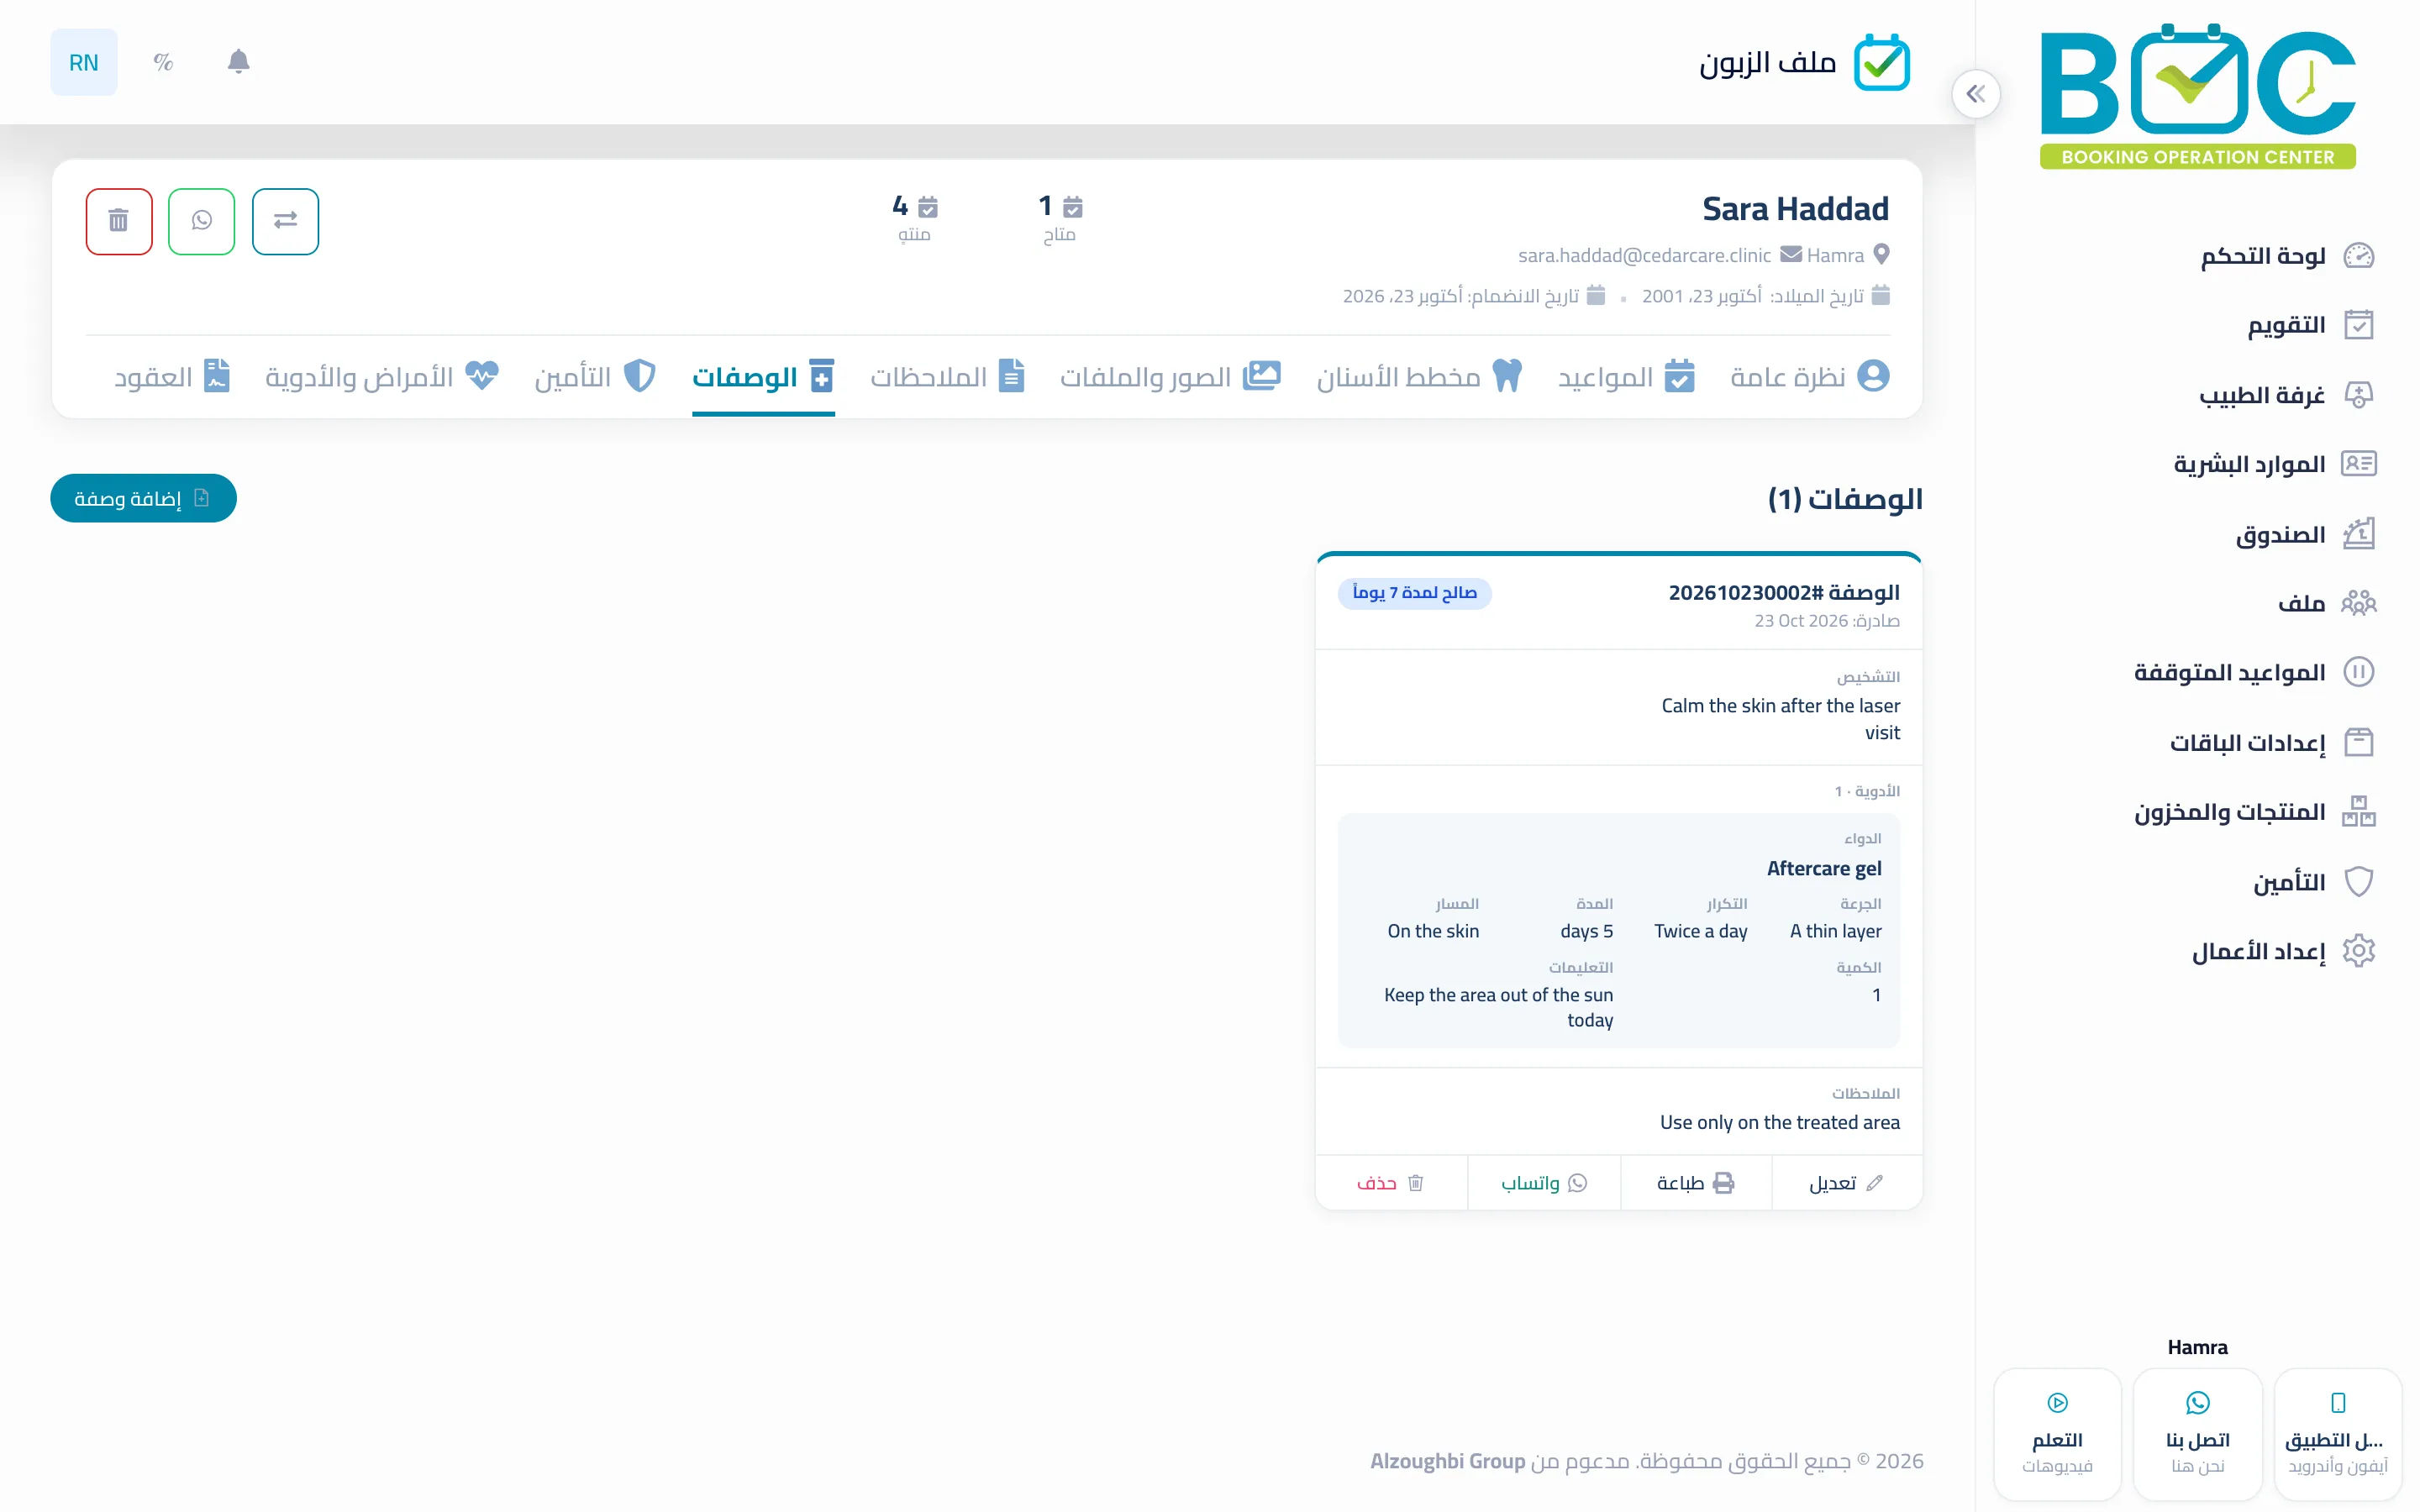Select the الوصفات prescriptions tab

[x=763, y=377]
